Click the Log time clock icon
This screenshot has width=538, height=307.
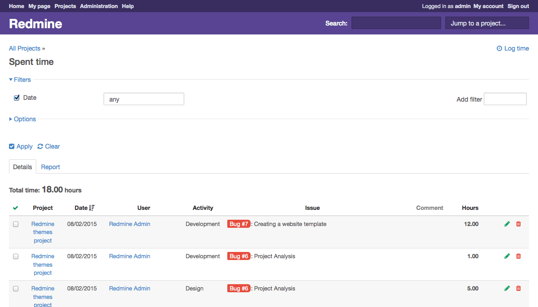click(x=499, y=48)
